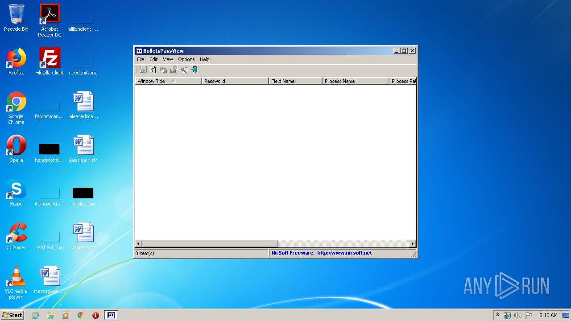The image size is (571, 321).
Task: Click the volume speaker tray icon
Action: 517,315
